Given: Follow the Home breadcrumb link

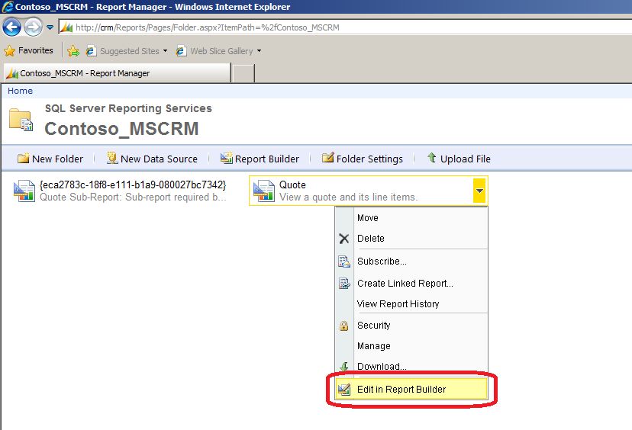Looking at the screenshot, I should pos(20,91).
